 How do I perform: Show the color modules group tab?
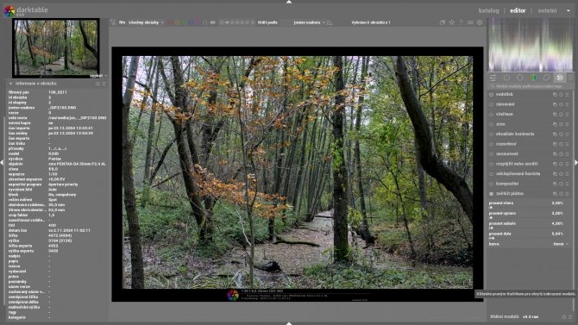click(533, 78)
